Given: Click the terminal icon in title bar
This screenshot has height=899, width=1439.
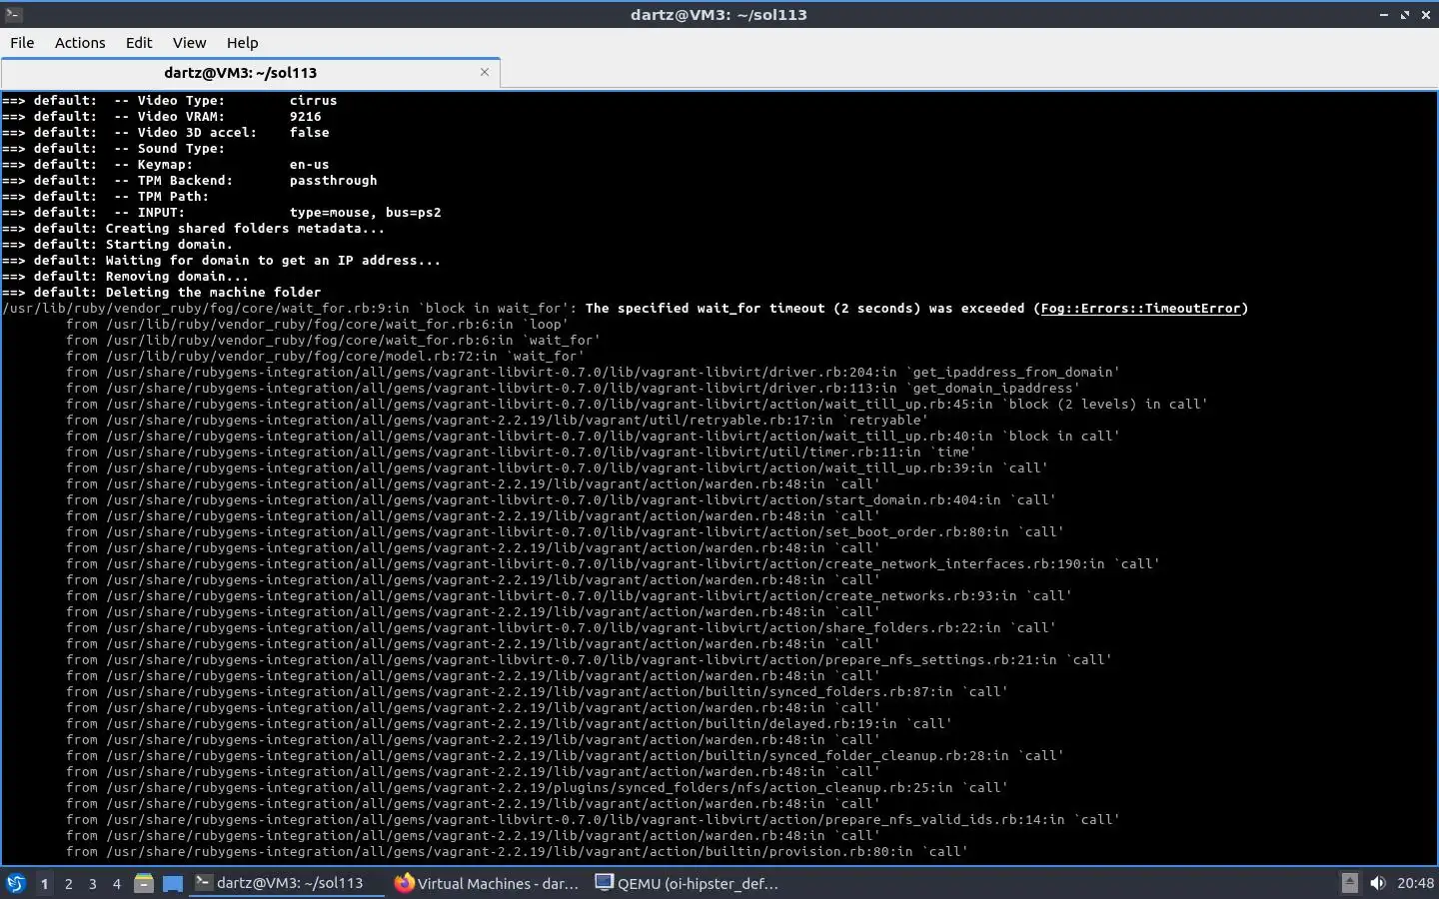Looking at the screenshot, I should pos(13,14).
